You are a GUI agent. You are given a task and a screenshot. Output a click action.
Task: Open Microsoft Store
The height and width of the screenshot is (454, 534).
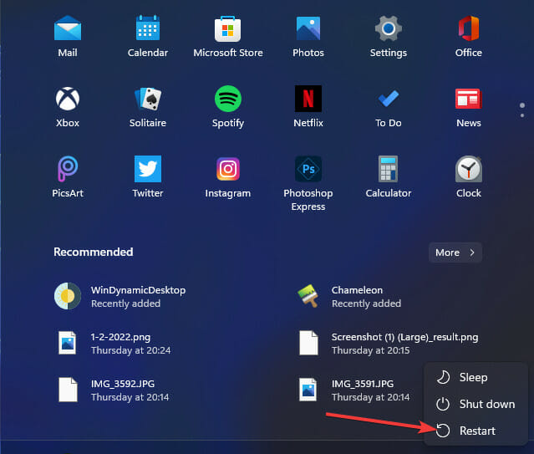tap(228, 36)
